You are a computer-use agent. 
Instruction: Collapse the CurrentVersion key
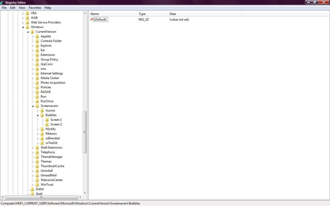(x=28, y=32)
